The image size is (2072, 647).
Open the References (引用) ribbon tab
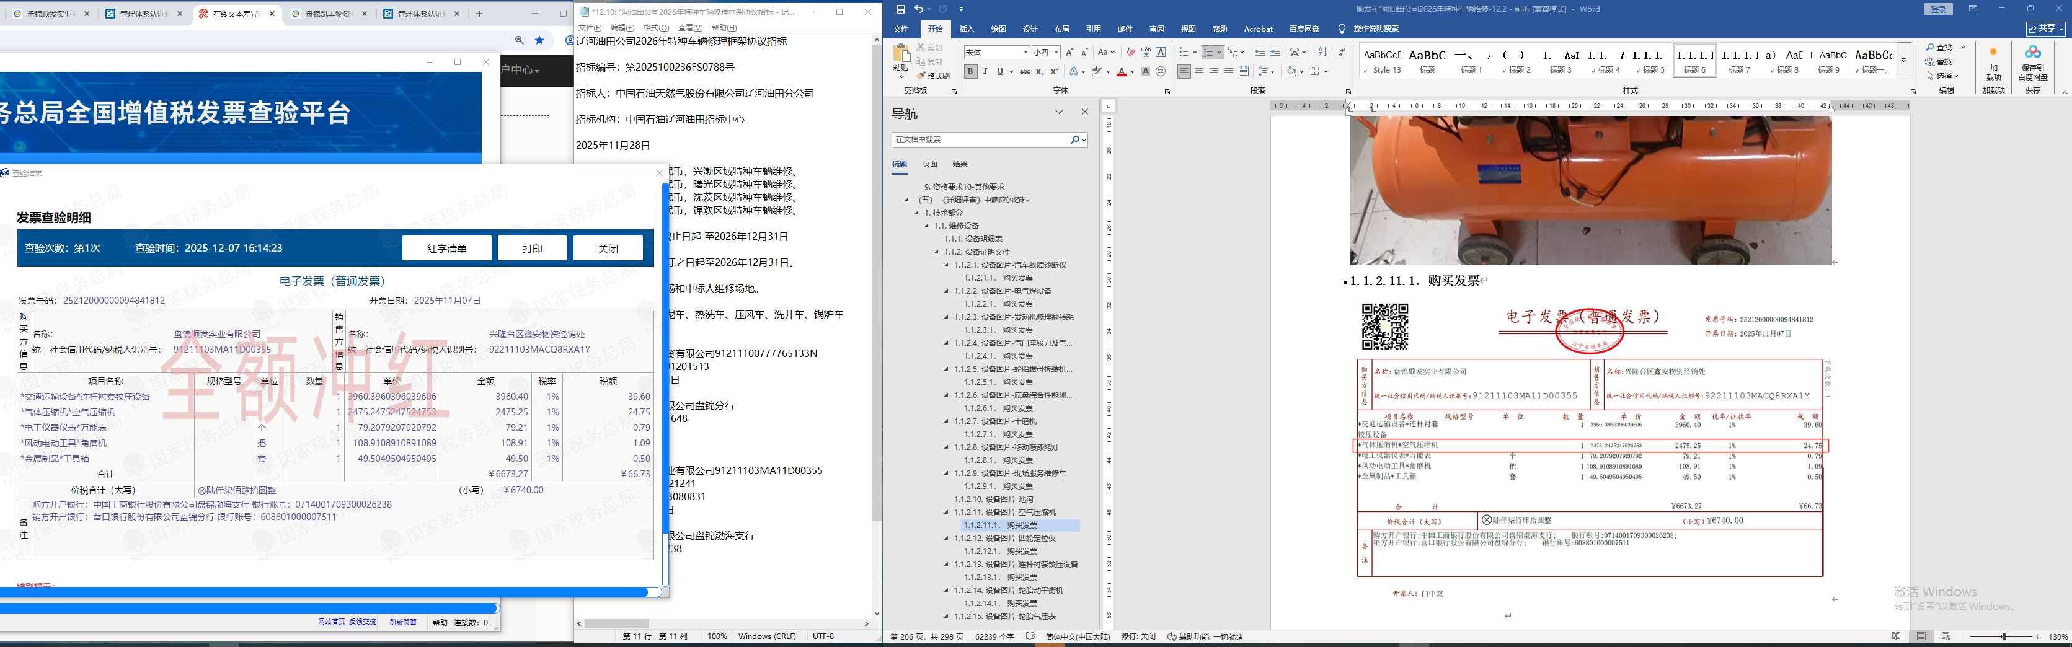pyautogui.click(x=1093, y=29)
